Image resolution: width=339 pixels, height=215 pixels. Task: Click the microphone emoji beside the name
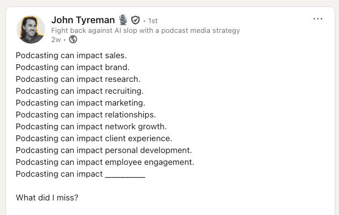[123, 19]
